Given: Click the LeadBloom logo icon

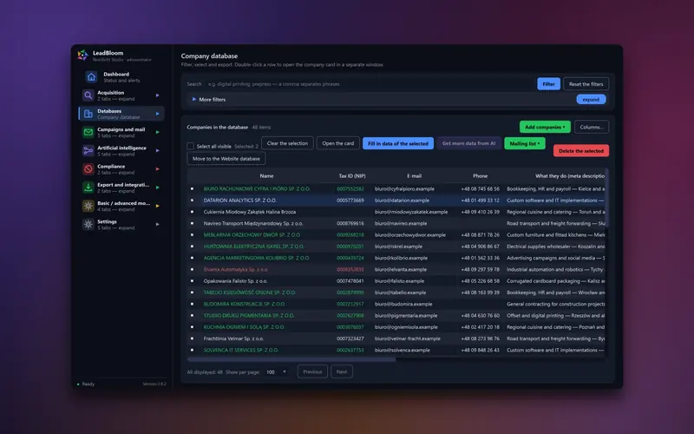Looking at the screenshot, I should pos(82,56).
